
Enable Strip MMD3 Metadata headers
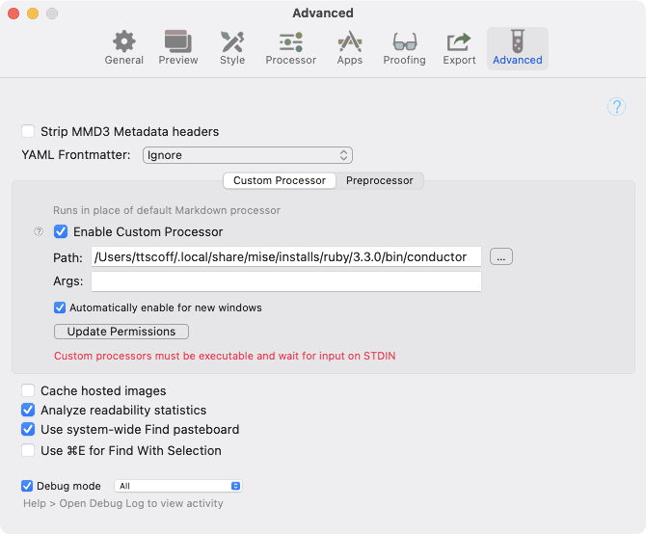(28, 131)
